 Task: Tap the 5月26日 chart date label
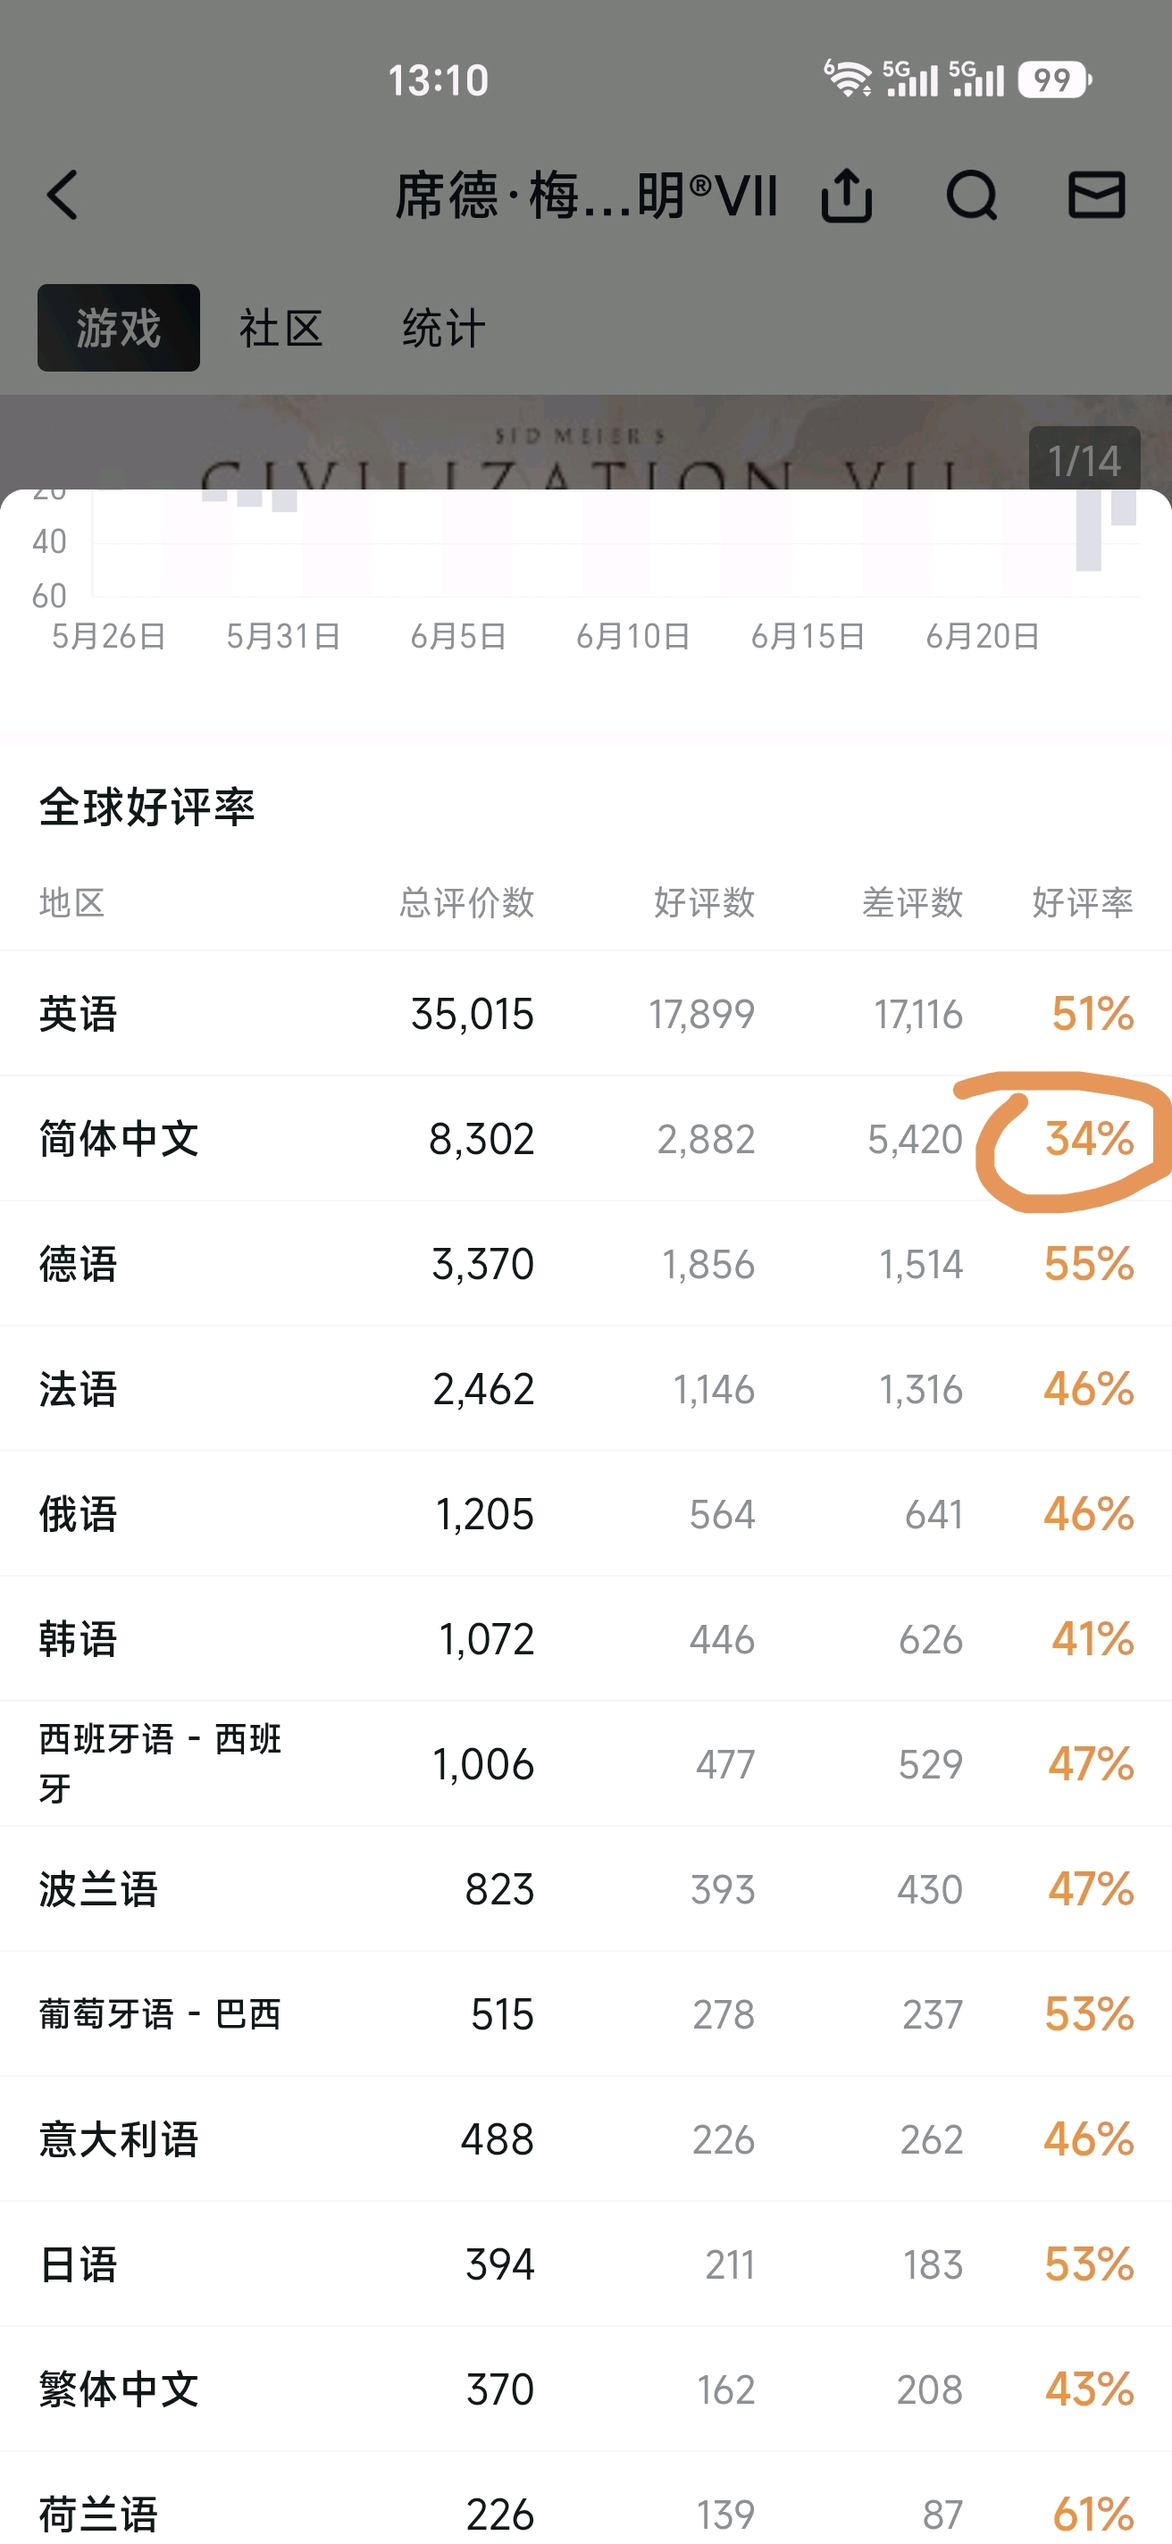click(109, 636)
